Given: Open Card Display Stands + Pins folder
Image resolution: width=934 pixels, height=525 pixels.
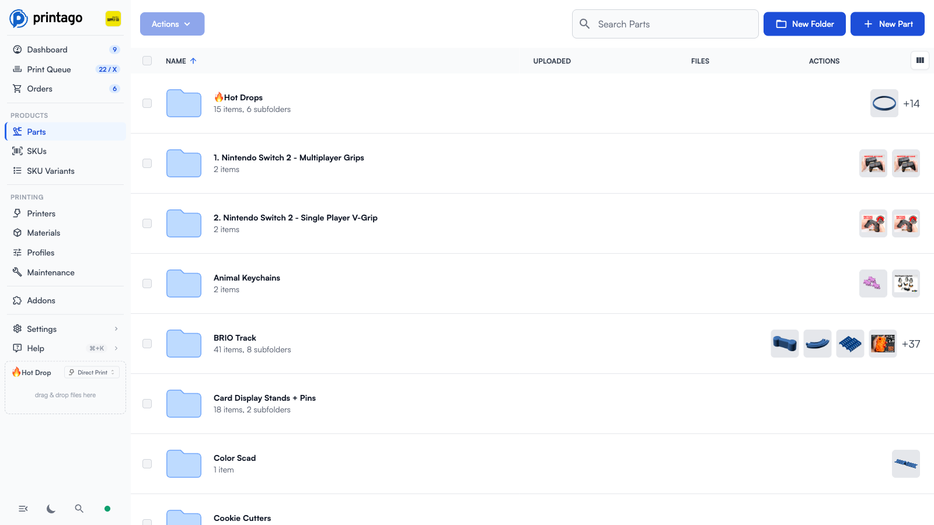Looking at the screenshot, I should [264, 398].
